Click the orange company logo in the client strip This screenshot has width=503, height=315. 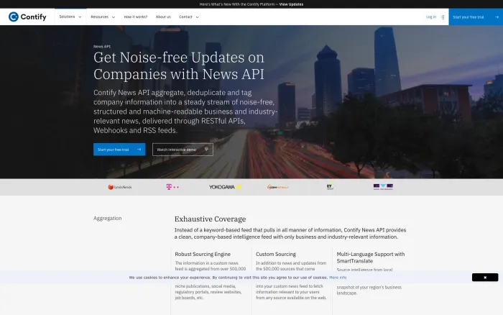point(278,187)
